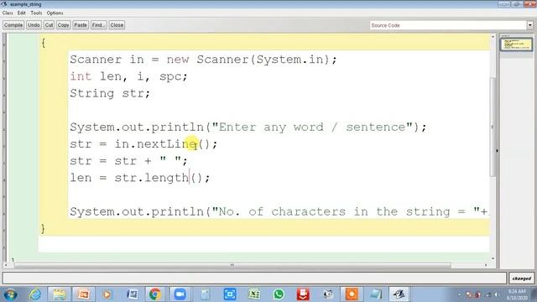Open Word from the taskbar
Screen dimensions: 537x302
133,294
